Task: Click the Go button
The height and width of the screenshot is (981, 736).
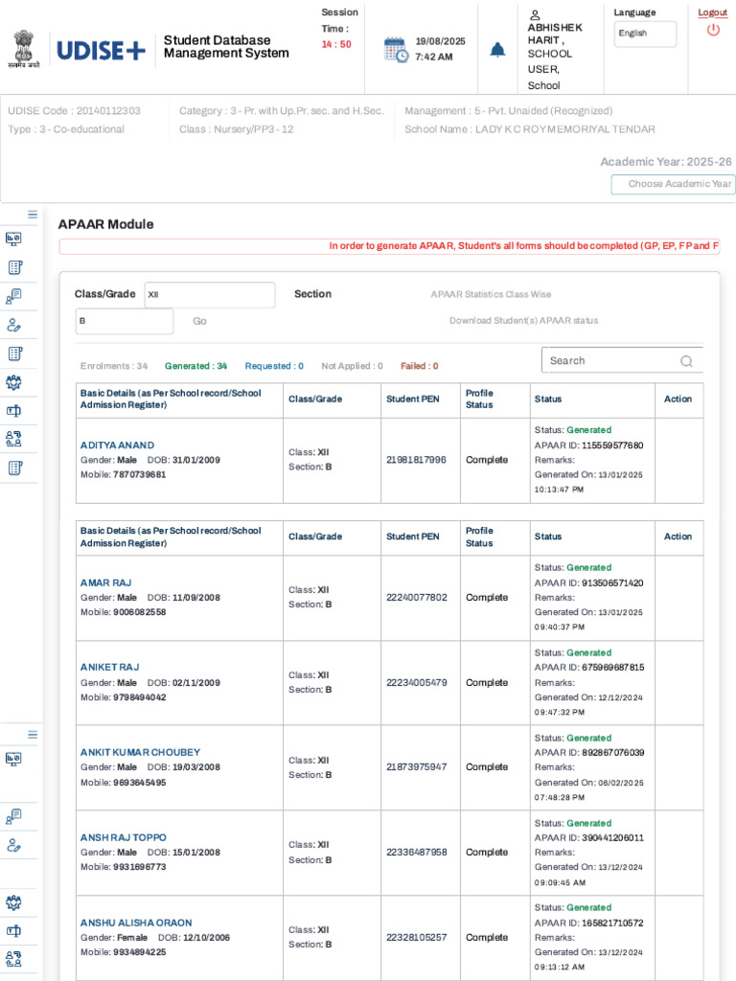Action: click(x=199, y=321)
